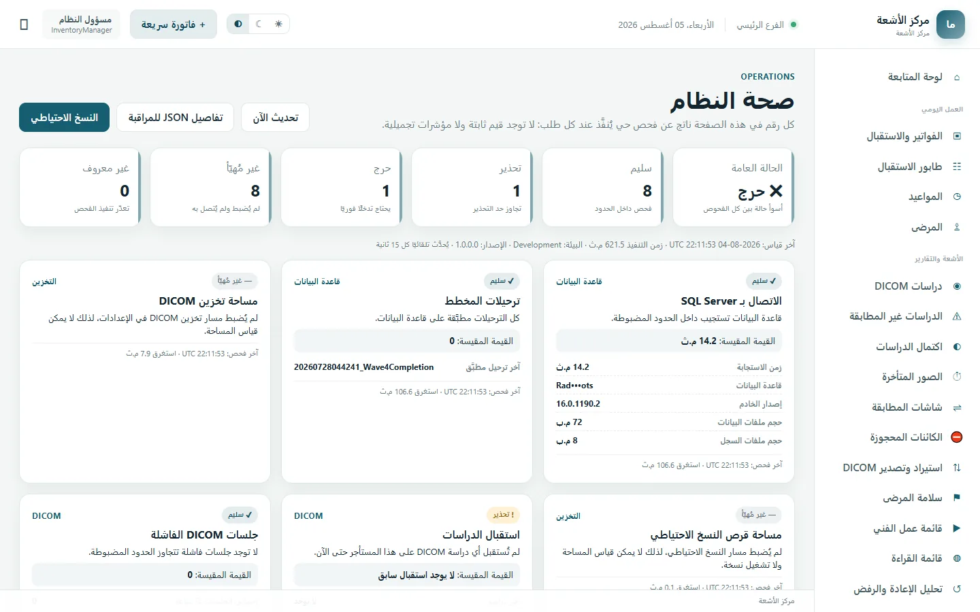The height and width of the screenshot is (612, 980).
Task: Click the سليم badge on ترحيلات المخطط
Action: 502,281
